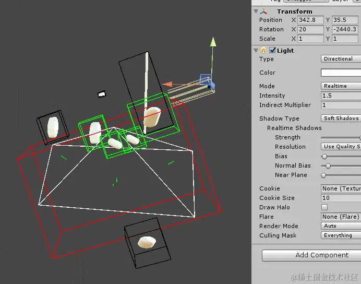Select the small white cube object
Viewport: 361px width, 284px height.
click(x=102, y=94)
